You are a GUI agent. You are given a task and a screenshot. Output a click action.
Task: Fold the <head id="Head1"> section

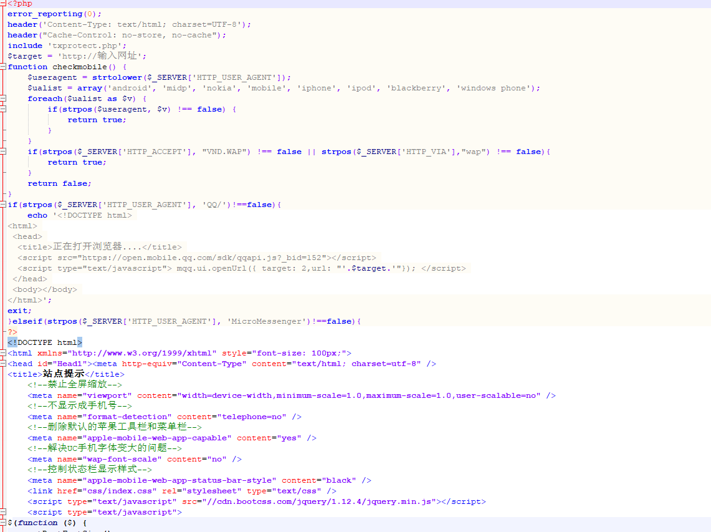tap(2, 364)
